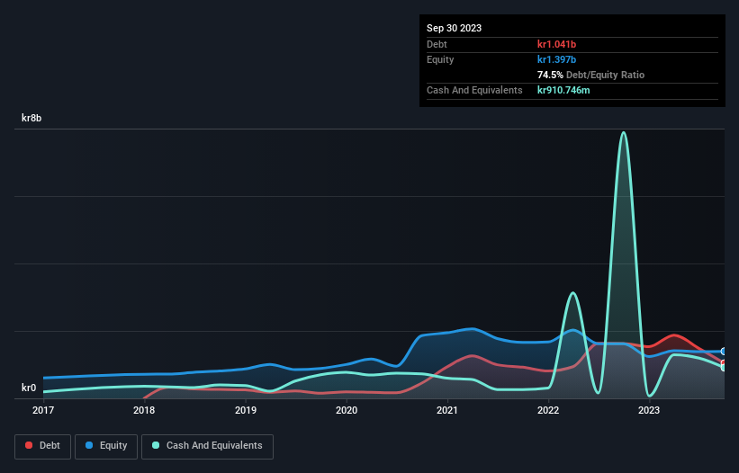Screen dimensions: 739x473
Task: Click the red Debt legend dot
Action: tap(29, 445)
